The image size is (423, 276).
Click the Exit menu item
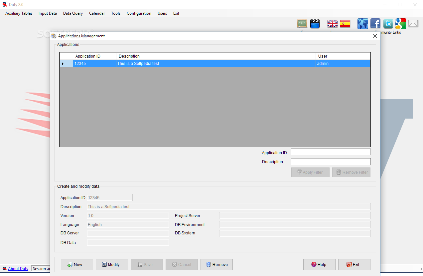click(x=176, y=13)
